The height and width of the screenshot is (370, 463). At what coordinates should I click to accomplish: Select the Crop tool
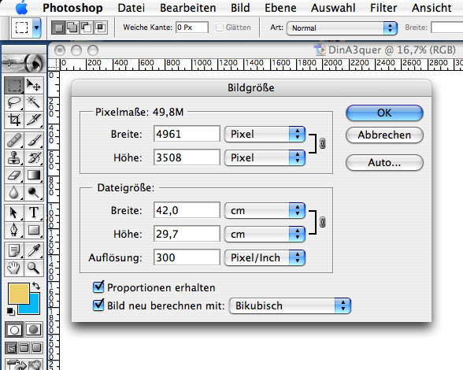pyautogui.click(x=14, y=120)
